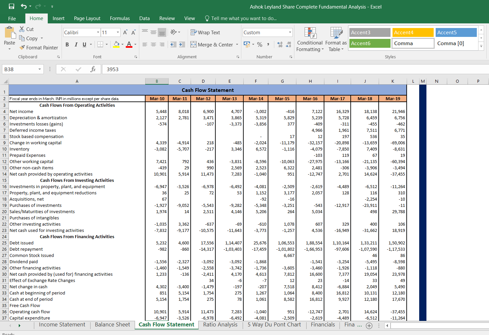Click the Cut scissors icon
Viewport: 489px width, 335px height.
22,29
